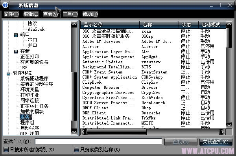The height and width of the screenshot is (156, 236).
Task: Select the 正在运行任务 tree item
Action: point(34,106)
